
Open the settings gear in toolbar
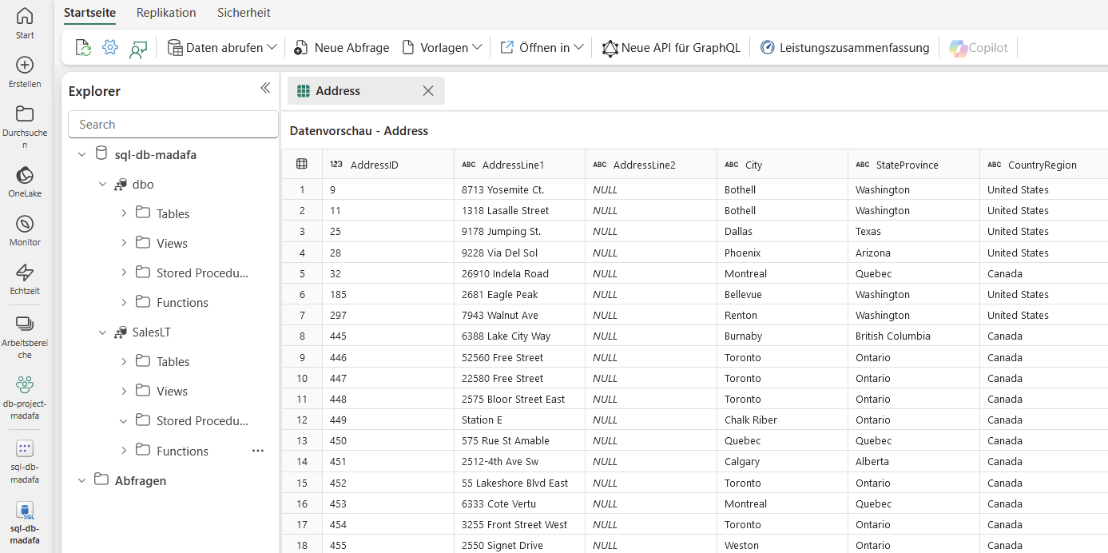pos(110,48)
